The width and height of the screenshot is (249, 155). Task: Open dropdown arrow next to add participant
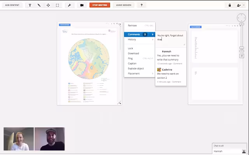(244, 5)
